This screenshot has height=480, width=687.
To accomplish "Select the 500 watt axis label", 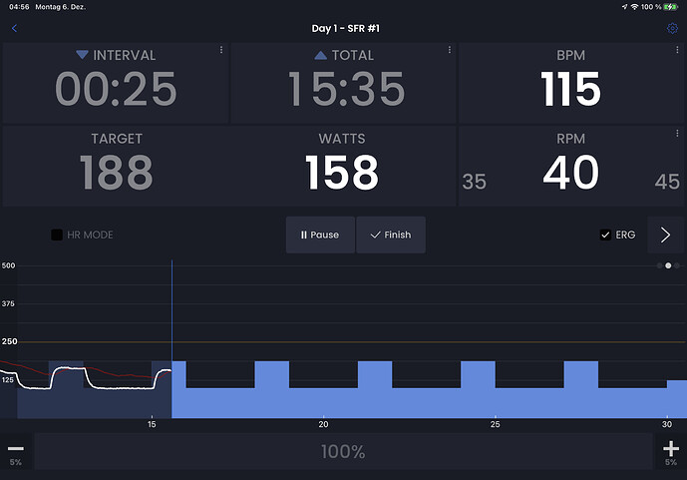I will pos(8,265).
